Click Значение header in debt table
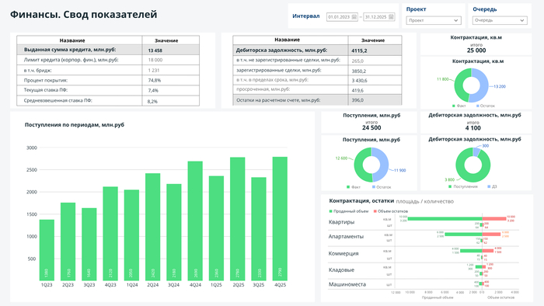This screenshot has height=306, width=544. click(x=373, y=40)
